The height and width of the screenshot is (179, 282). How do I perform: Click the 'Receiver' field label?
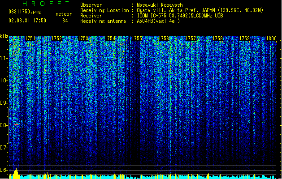[x=91, y=16]
